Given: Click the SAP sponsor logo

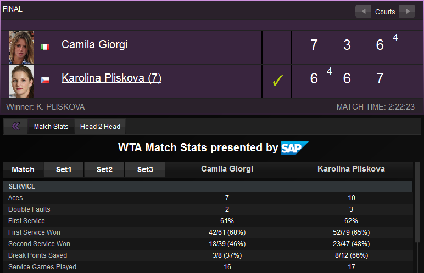Looking at the screenshot, I should click(294, 148).
